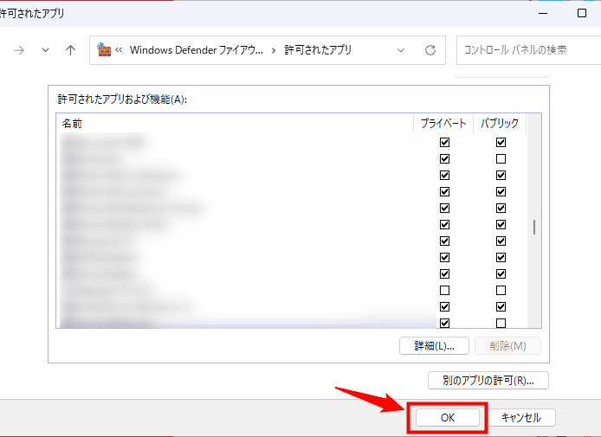
Task: Click 別のアプリの許可(R)... button
Action: (488, 380)
